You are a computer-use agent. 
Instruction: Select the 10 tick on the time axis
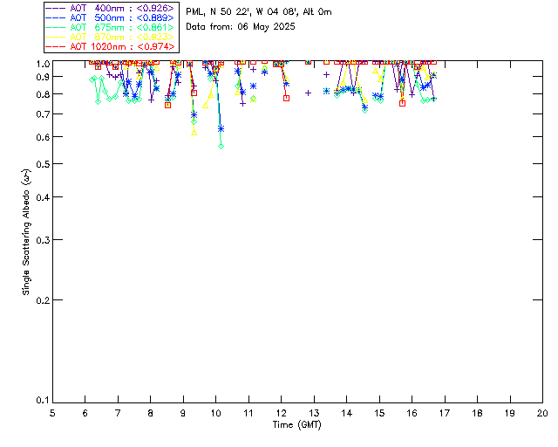point(215,412)
